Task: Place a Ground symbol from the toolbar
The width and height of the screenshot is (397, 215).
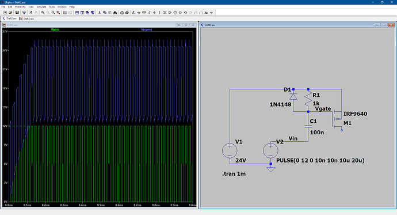Action: (139, 13)
